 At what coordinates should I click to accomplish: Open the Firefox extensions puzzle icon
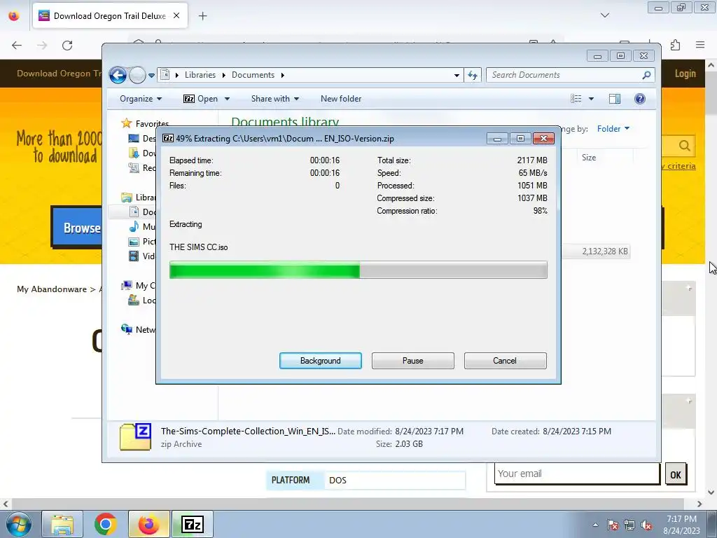pyautogui.click(x=676, y=45)
